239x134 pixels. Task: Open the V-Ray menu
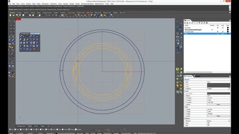click(x=107, y=4)
